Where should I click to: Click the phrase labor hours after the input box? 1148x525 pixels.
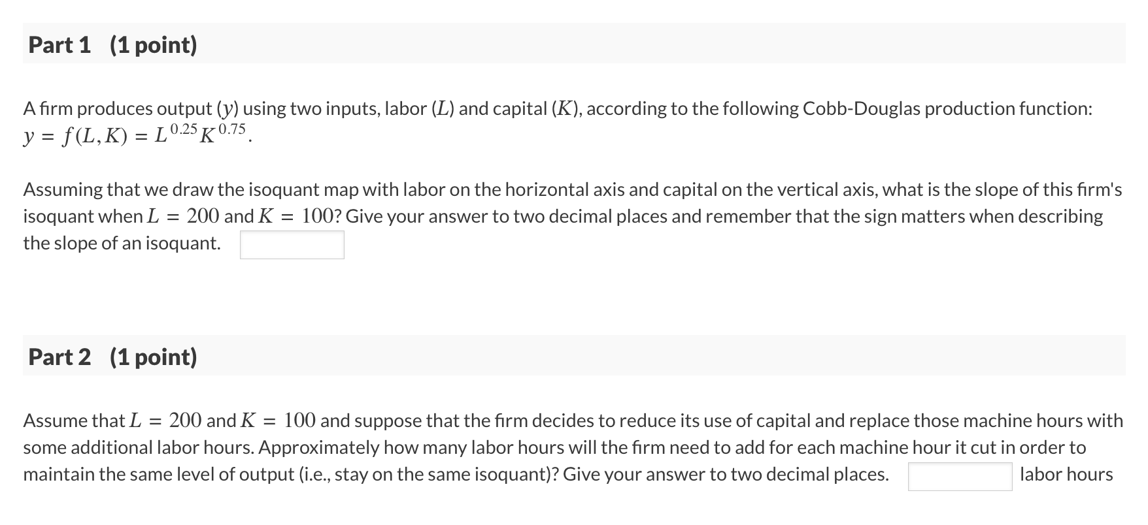coord(1066,474)
